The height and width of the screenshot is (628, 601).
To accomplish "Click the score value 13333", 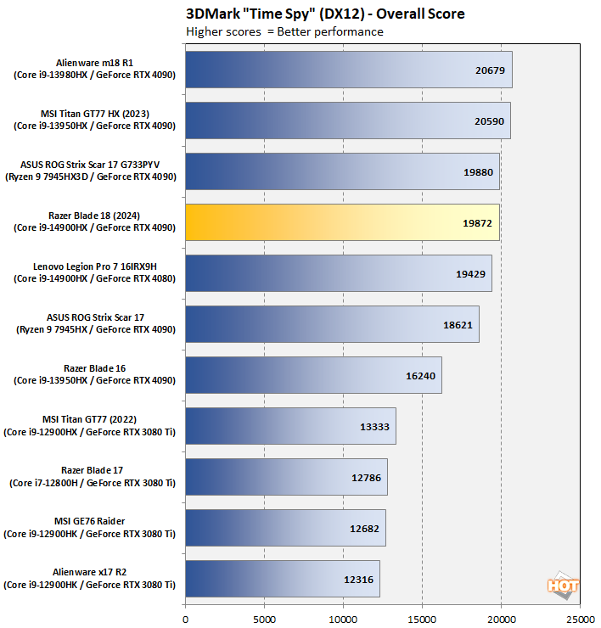I will point(374,427).
